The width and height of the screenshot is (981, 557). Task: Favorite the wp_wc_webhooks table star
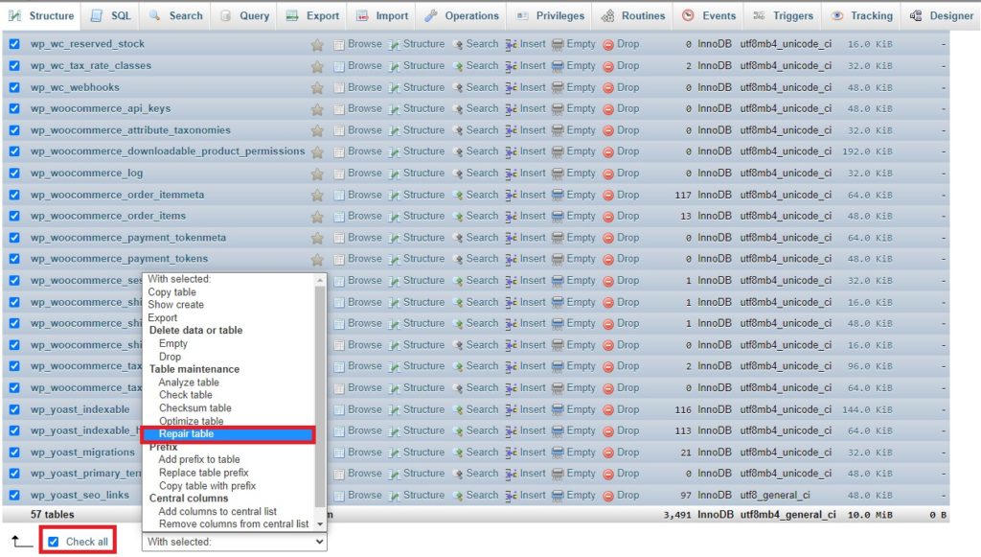pos(317,87)
